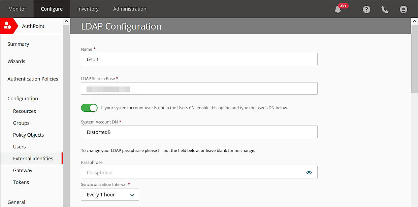This screenshot has height=207, width=418.
Task: Click the phone support icon
Action: 385,9
